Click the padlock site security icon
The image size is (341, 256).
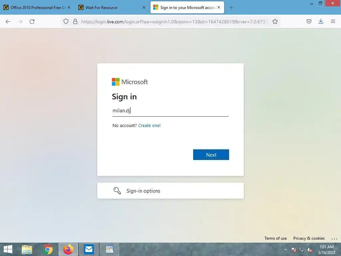point(75,21)
